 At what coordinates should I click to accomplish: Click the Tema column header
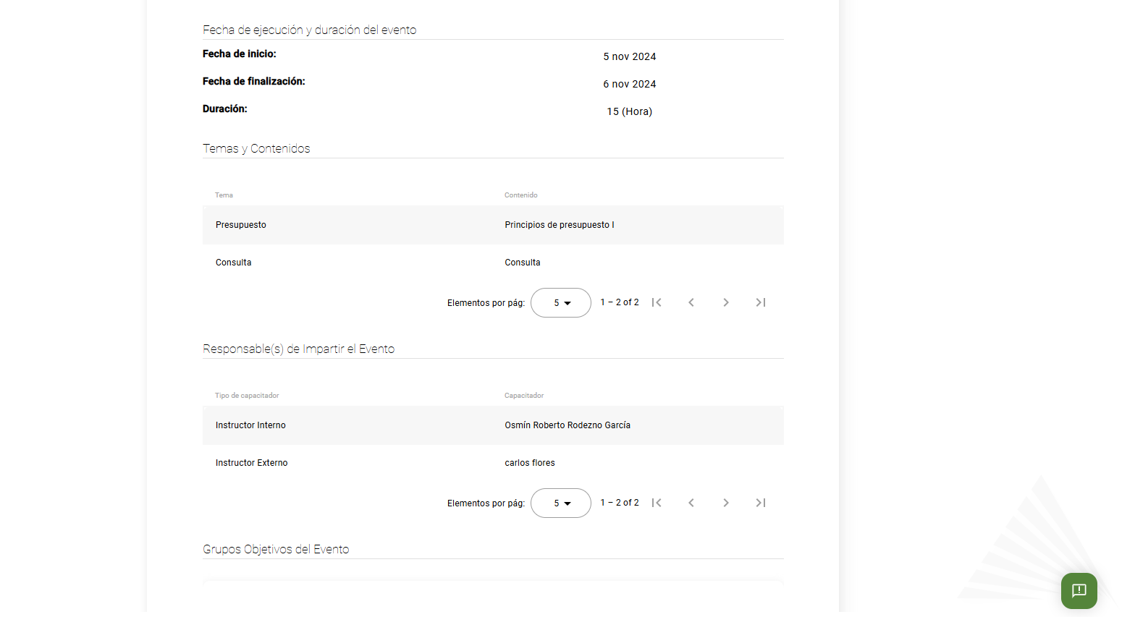pyautogui.click(x=224, y=195)
